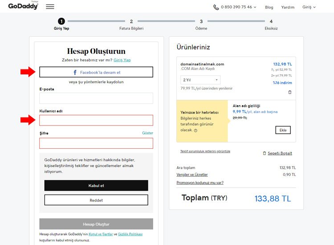Open Teklif sorumluluk retlerini görüntüle link

coord(205,151)
